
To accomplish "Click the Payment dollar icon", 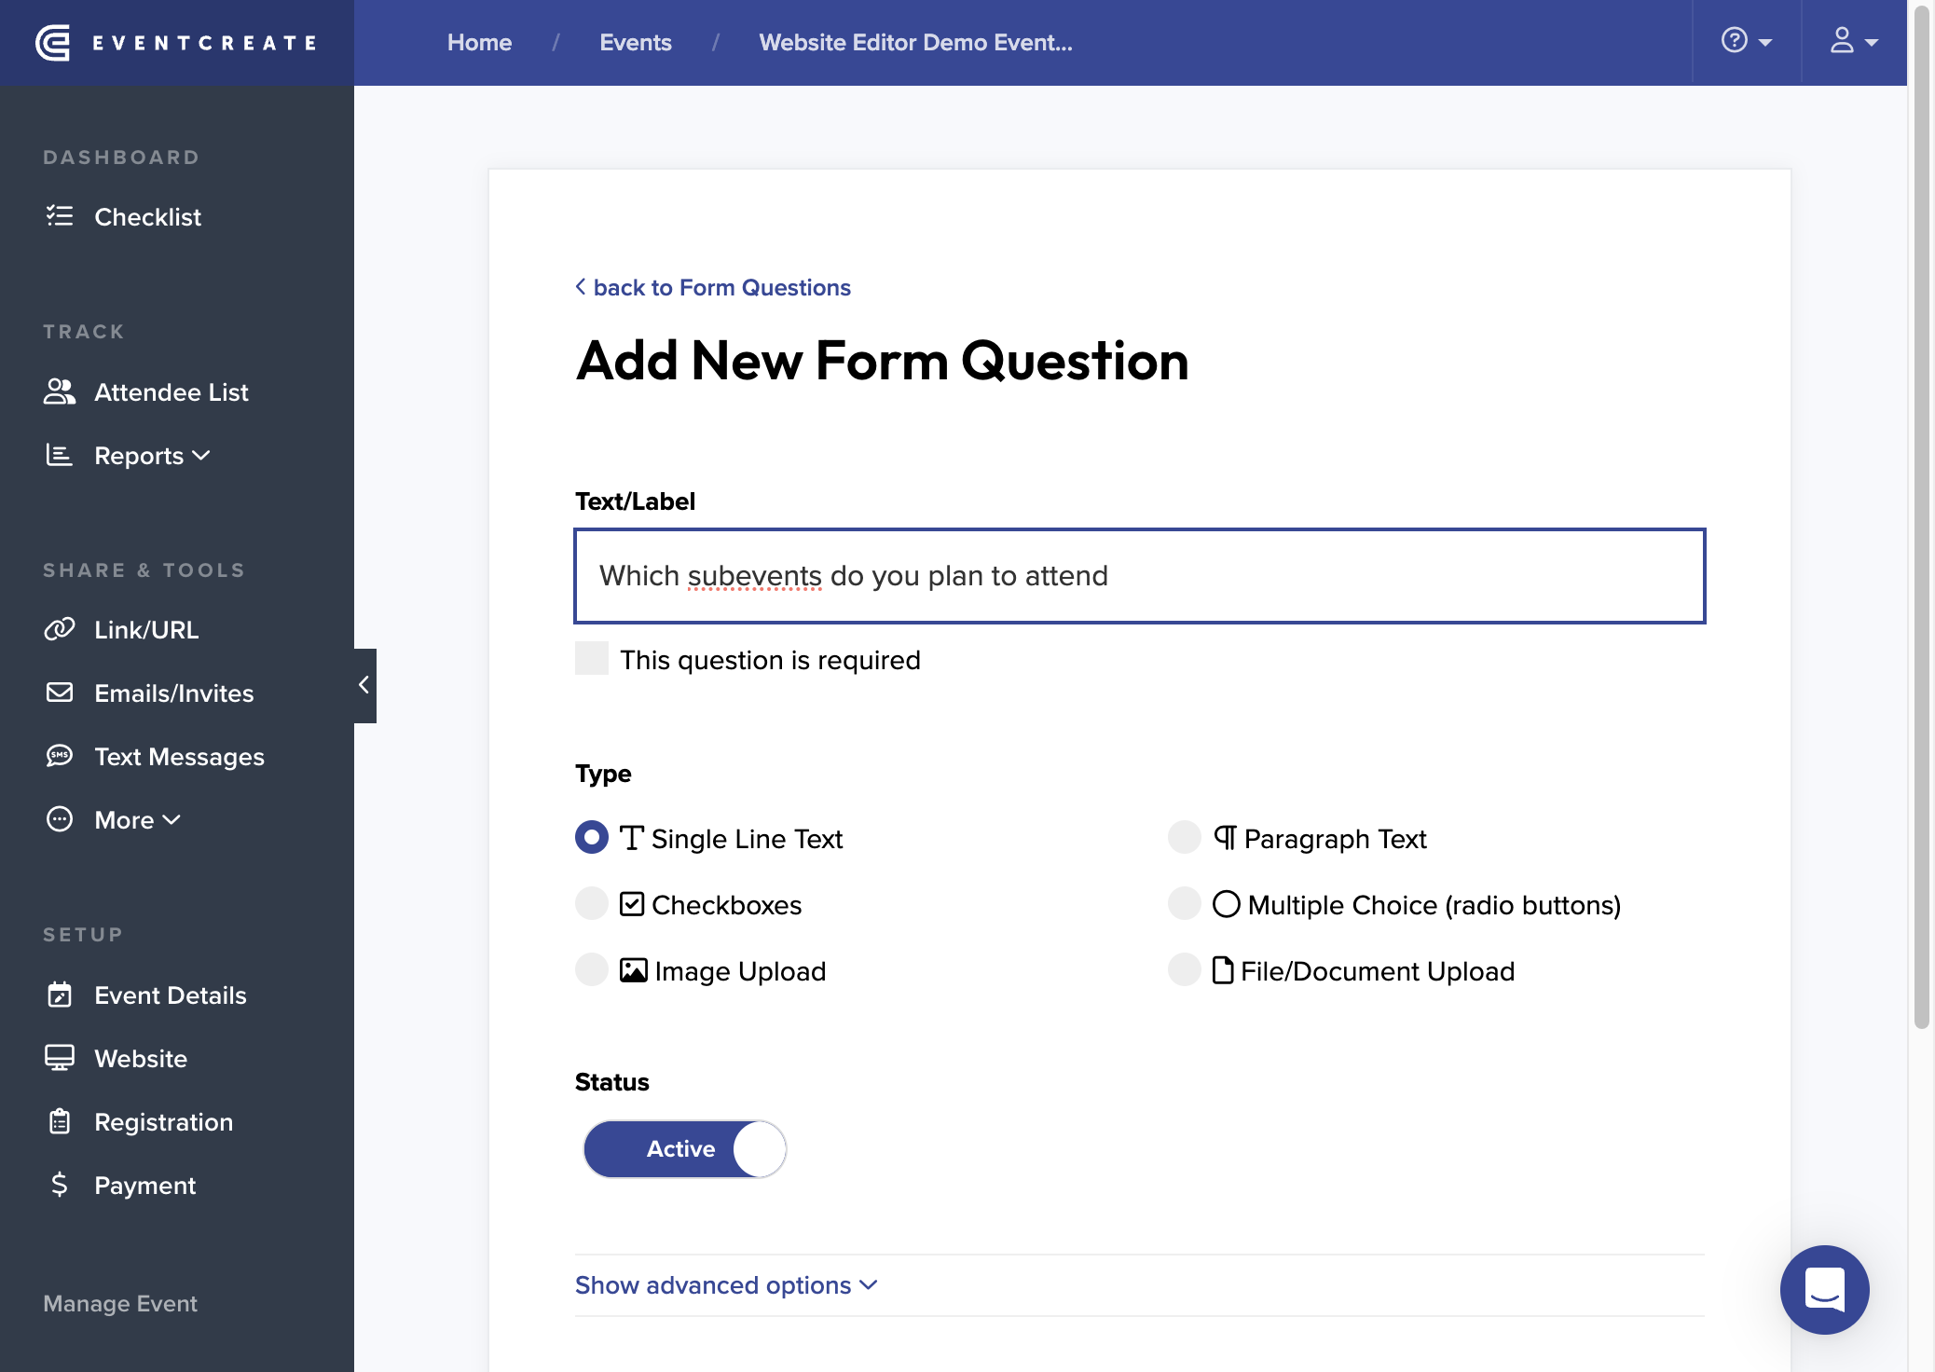I will click(60, 1185).
